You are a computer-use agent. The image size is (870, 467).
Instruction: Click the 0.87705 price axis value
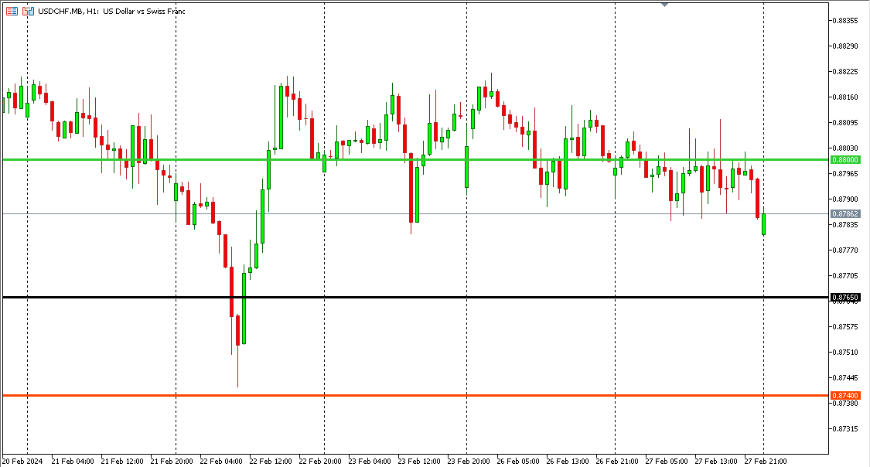(845, 276)
